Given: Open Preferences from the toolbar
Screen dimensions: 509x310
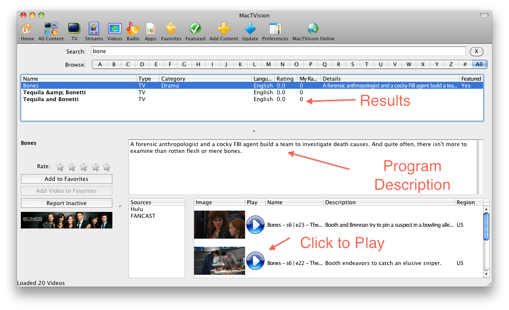Looking at the screenshot, I should coord(275,32).
